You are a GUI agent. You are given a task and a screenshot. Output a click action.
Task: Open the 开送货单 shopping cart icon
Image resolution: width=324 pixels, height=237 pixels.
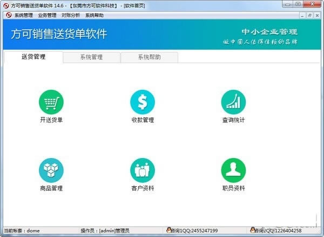pyautogui.click(x=51, y=102)
